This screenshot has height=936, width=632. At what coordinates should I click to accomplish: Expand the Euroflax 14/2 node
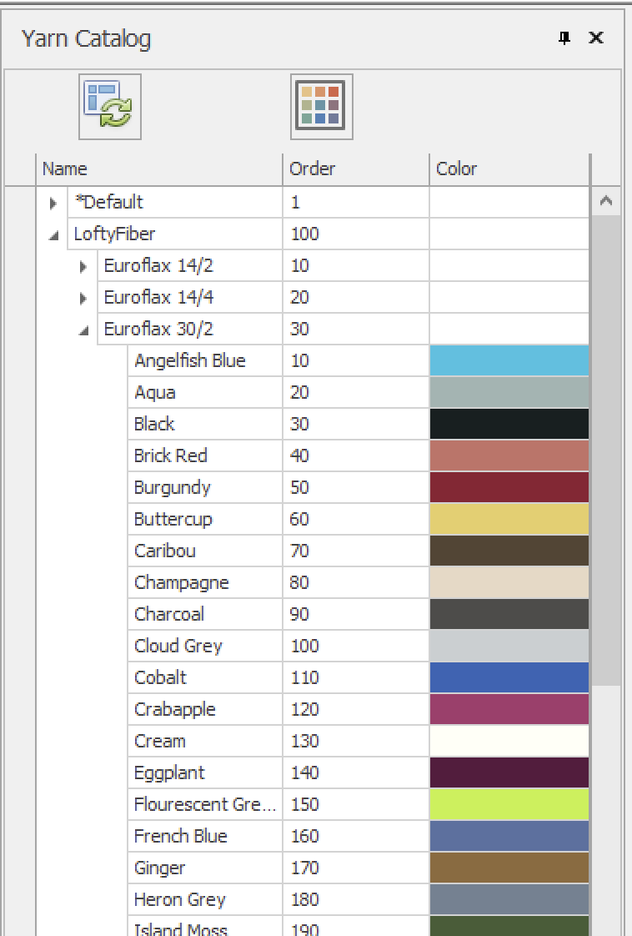click(83, 267)
